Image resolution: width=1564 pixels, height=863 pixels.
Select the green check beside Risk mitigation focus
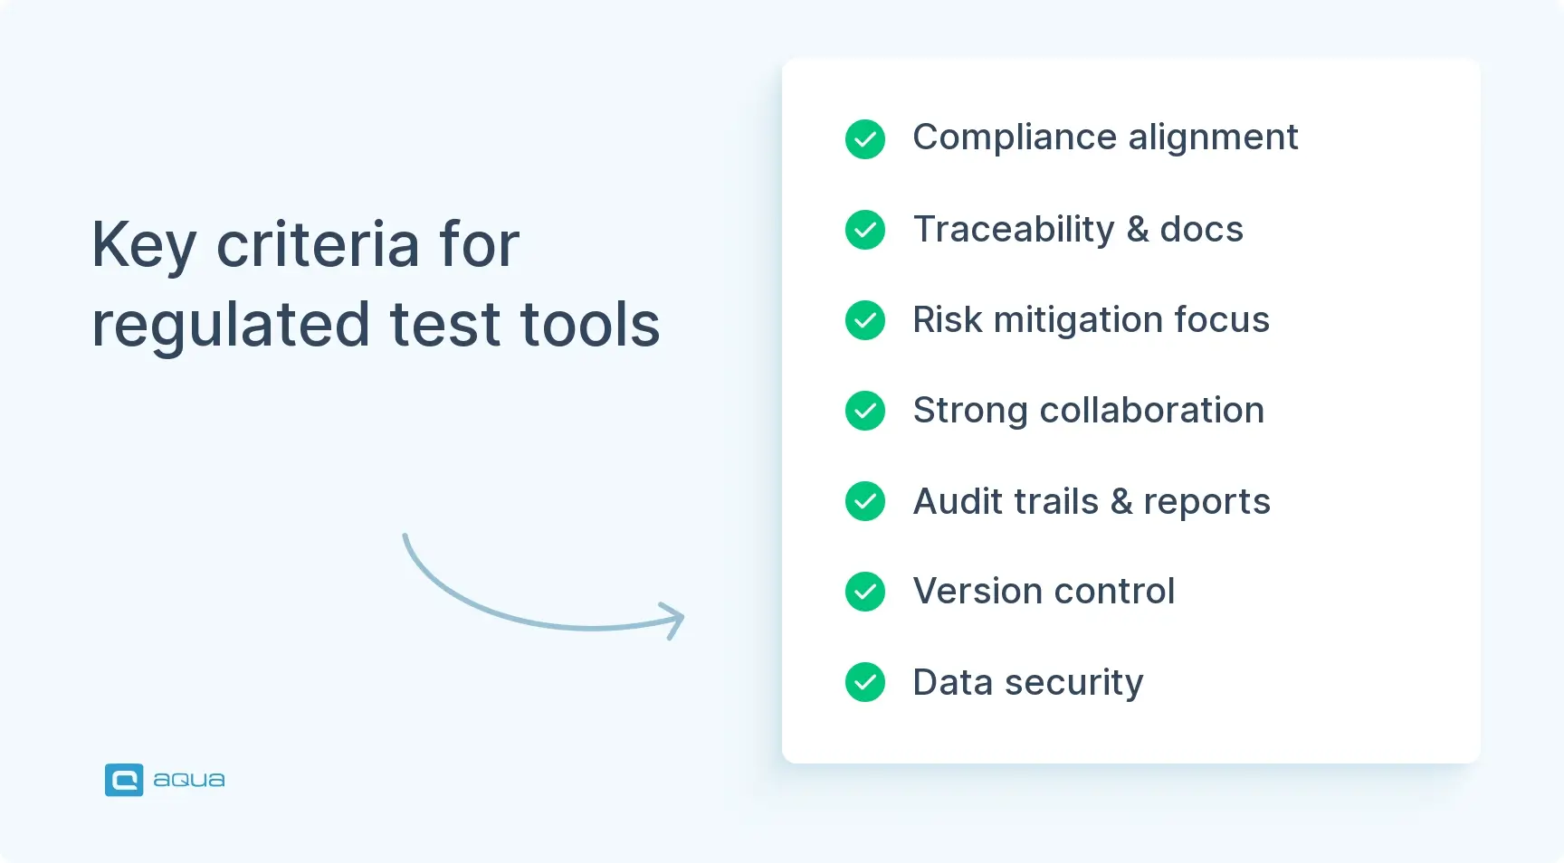865,320
